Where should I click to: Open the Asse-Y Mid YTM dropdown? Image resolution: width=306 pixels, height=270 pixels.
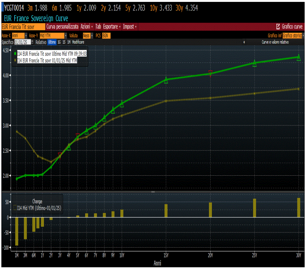pos(66,36)
